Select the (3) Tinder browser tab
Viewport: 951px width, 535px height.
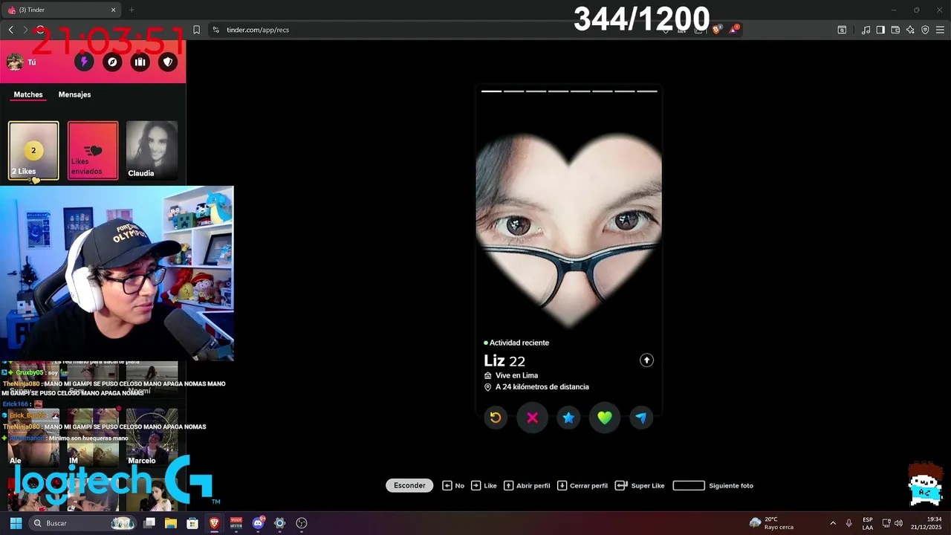(61, 10)
